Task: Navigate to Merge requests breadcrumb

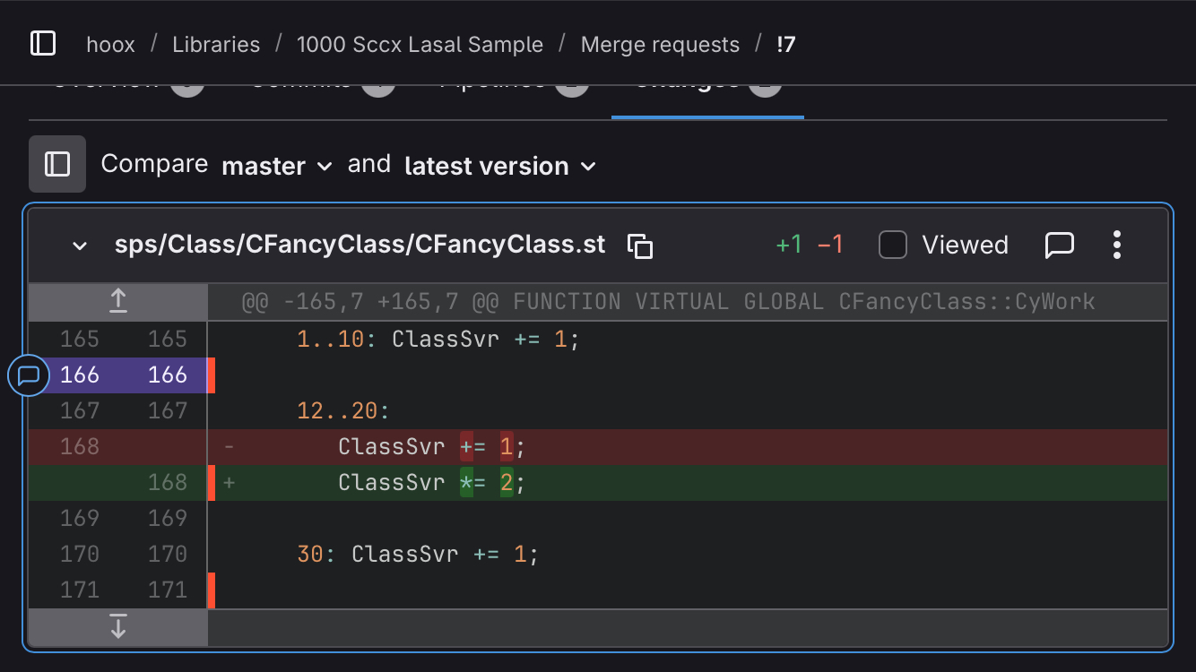Action: pos(660,44)
